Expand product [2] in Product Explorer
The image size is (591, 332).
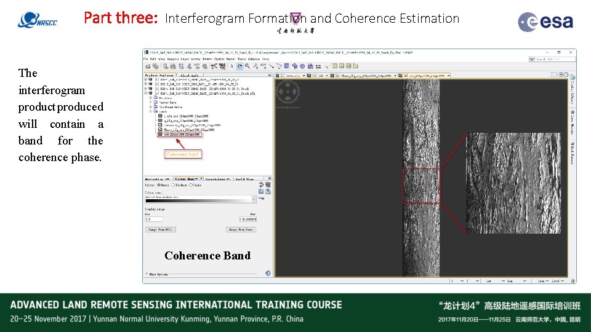pos(146,84)
